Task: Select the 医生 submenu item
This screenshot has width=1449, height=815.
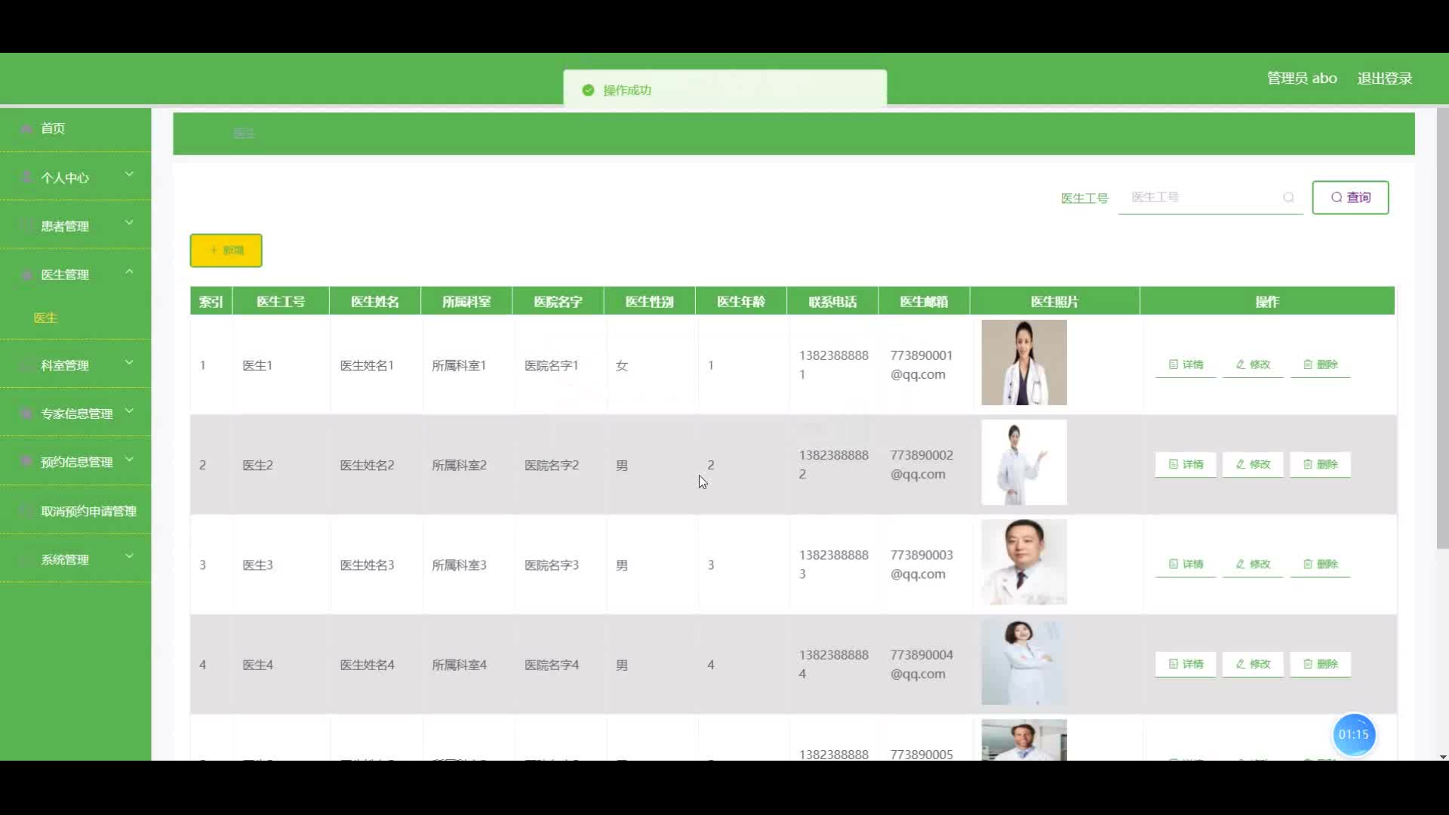Action: click(45, 318)
